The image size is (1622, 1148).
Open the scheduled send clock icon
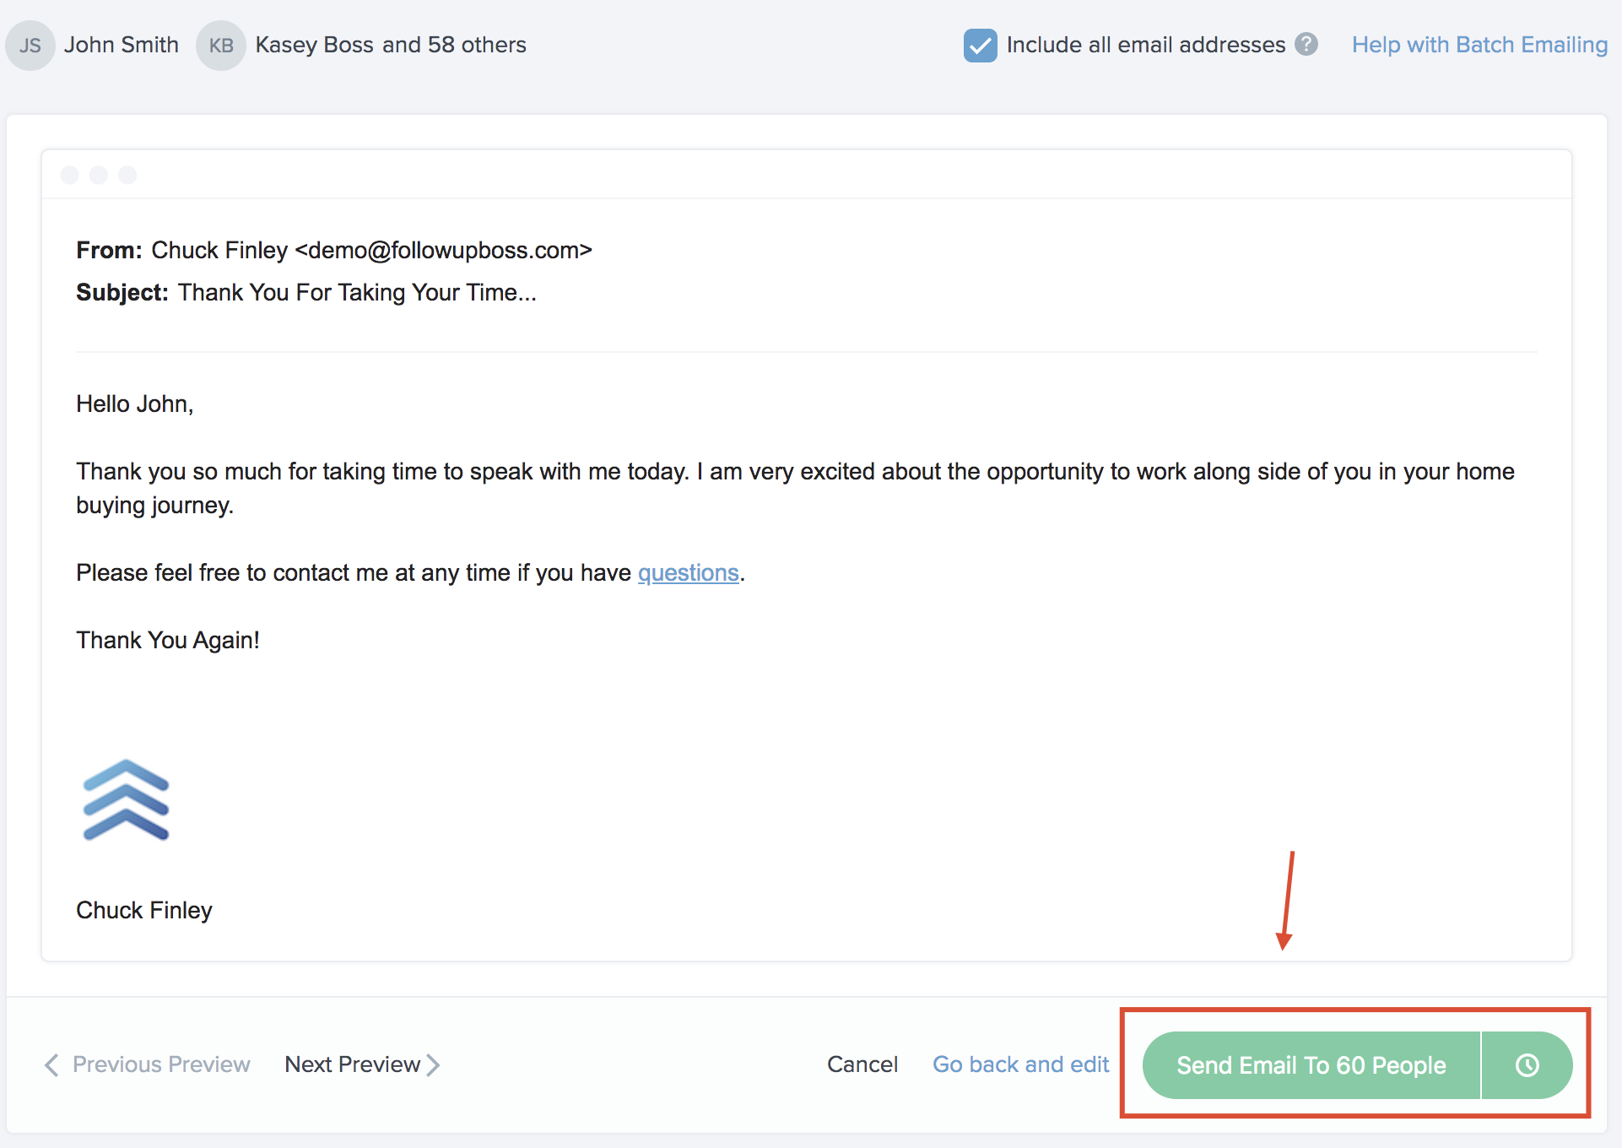(1527, 1064)
